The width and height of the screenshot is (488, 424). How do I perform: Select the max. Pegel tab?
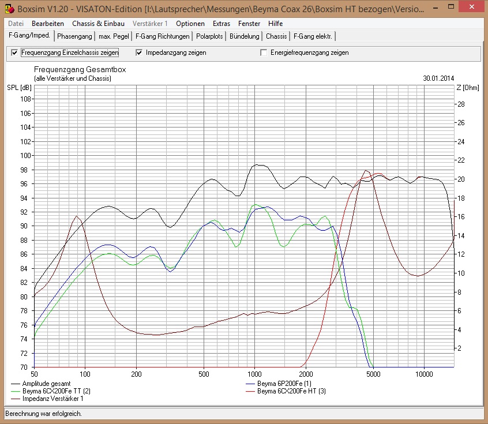point(113,36)
